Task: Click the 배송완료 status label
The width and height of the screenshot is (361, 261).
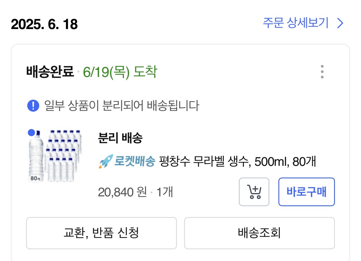Action: tap(50, 72)
